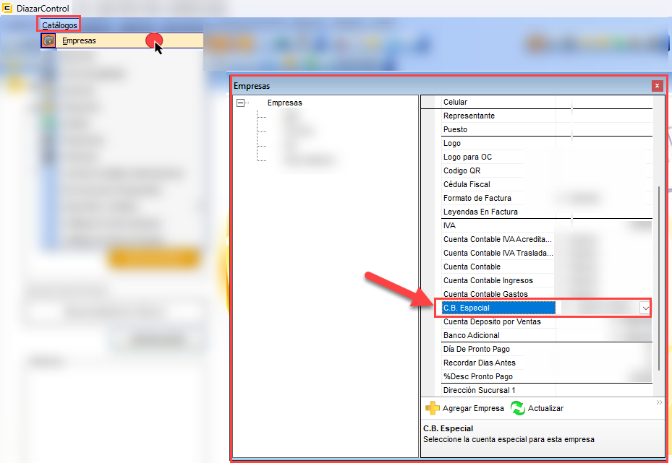
Task: Expand the toolbar overflow chevron beside Actualizar
Action: click(659, 402)
